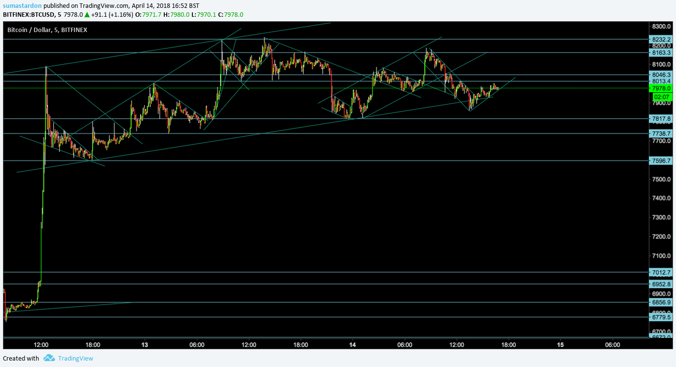Click the 8100.0 price axis tick
Image resolution: width=676 pixels, height=367 pixels.
(x=661, y=65)
